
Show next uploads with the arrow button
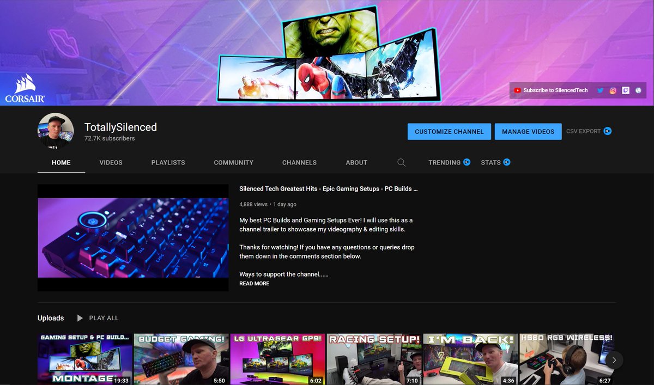tap(614, 360)
